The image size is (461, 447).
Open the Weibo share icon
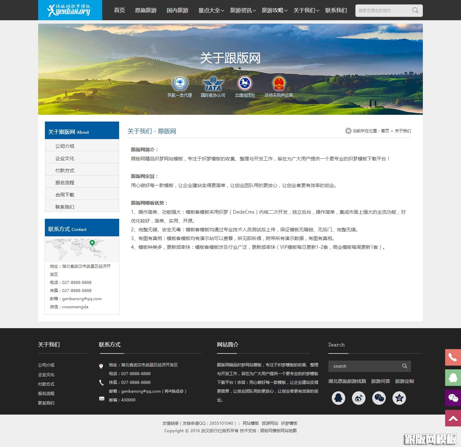point(359,398)
